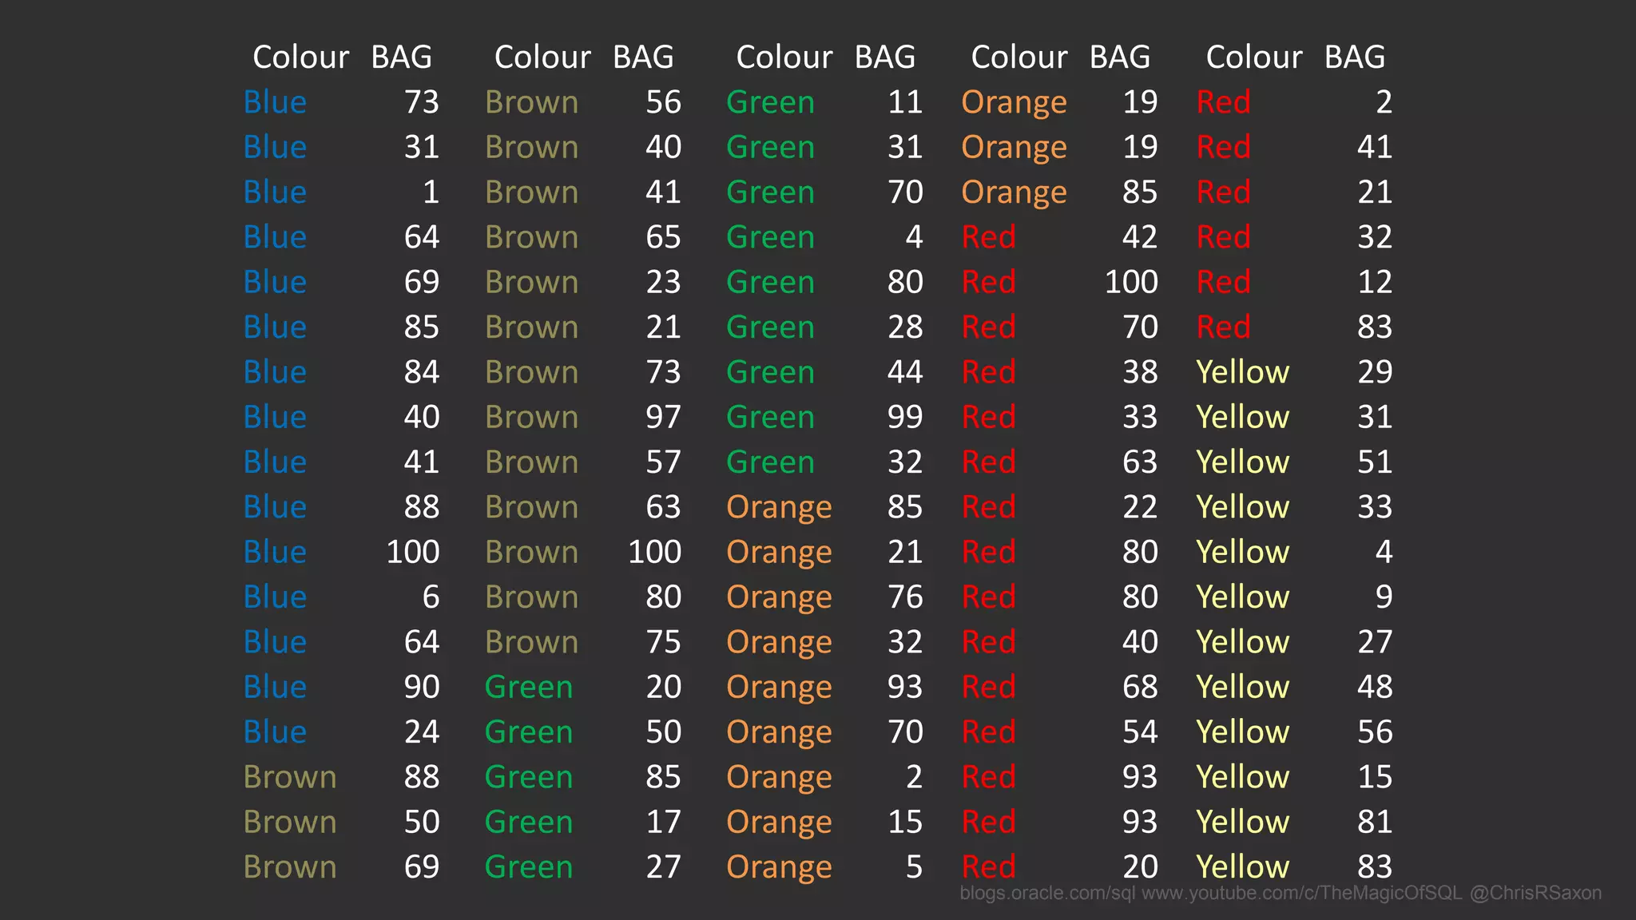Viewport: 1636px width, 920px height.
Task: Select the Red row value 100
Action: click(x=1131, y=282)
